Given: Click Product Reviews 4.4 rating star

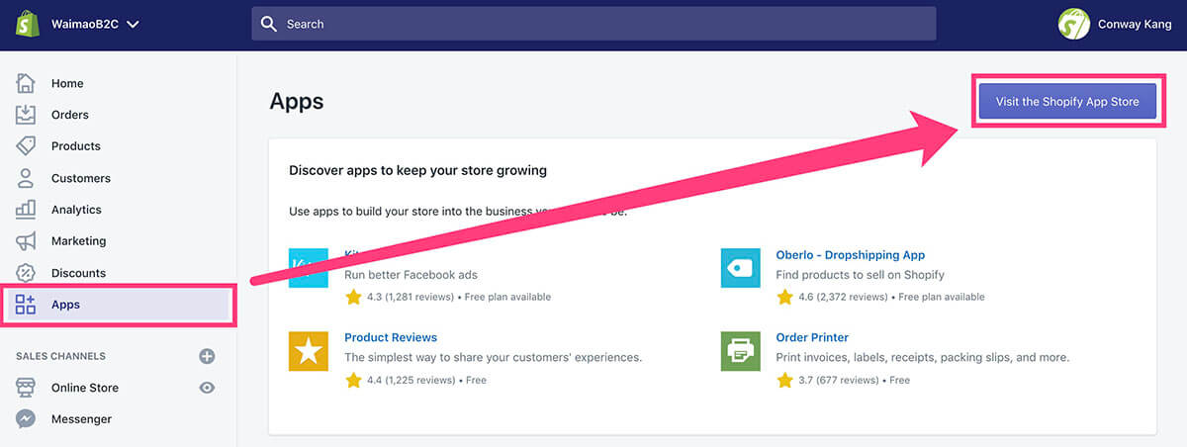Looking at the screenshot, I should [x=352, y=380].
